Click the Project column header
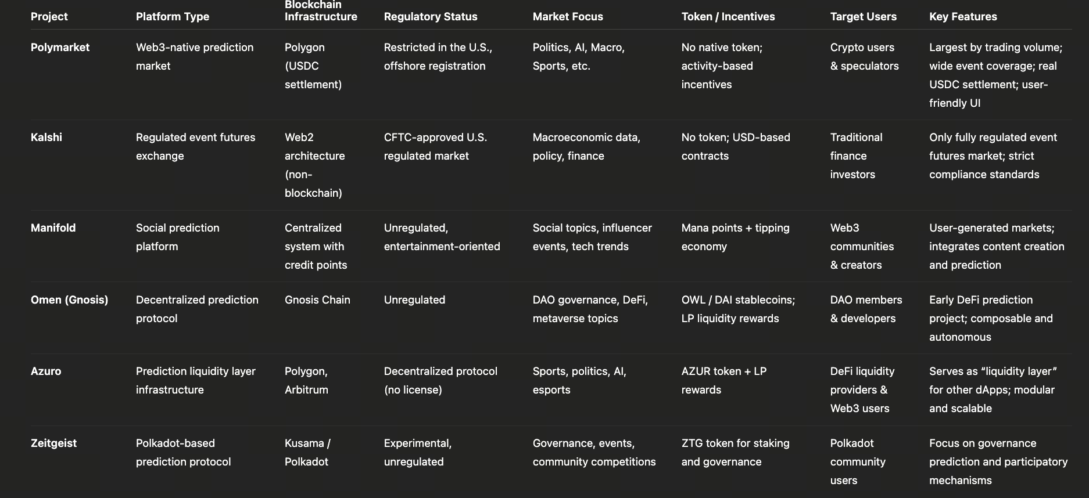1089x498 pixels. click(49, 16)
